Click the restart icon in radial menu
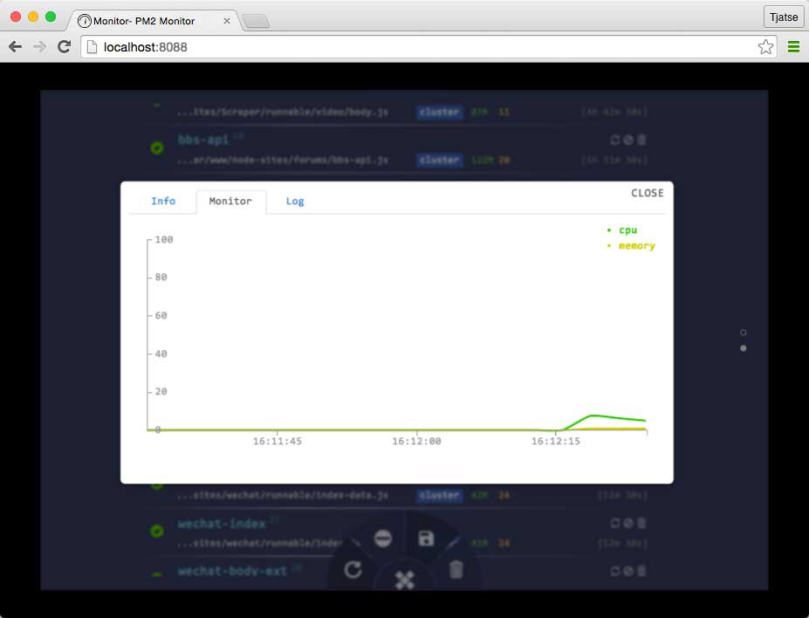The image size is (809, 618). pos(353,570)
